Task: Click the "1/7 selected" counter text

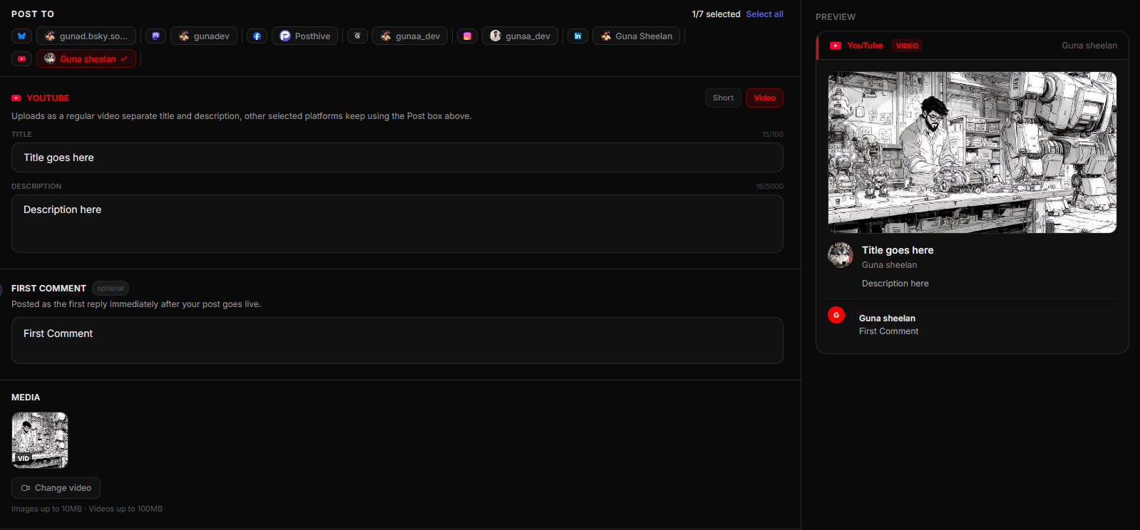Action: [x=716, y=14]
